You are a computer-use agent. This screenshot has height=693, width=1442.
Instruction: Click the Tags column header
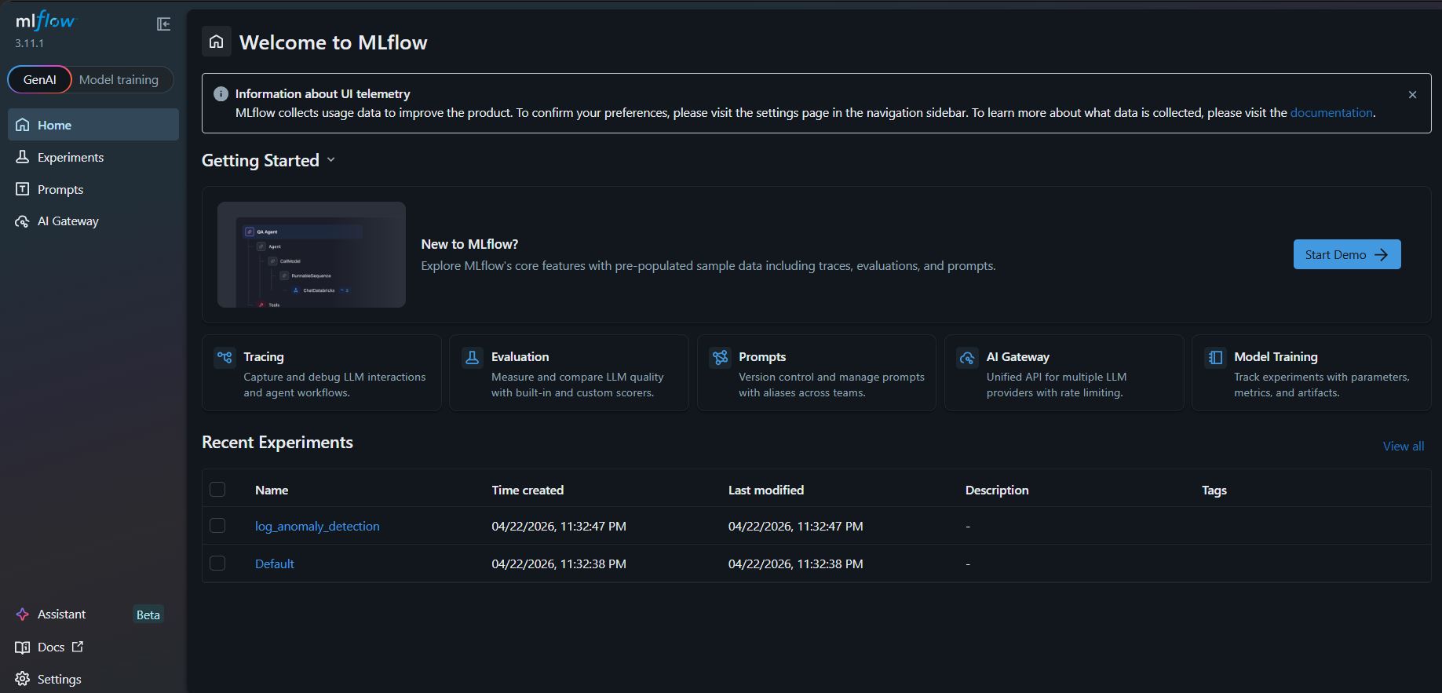pos(1214,490)
